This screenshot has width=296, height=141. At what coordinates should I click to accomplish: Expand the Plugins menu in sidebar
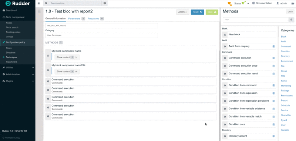point(17,81)
